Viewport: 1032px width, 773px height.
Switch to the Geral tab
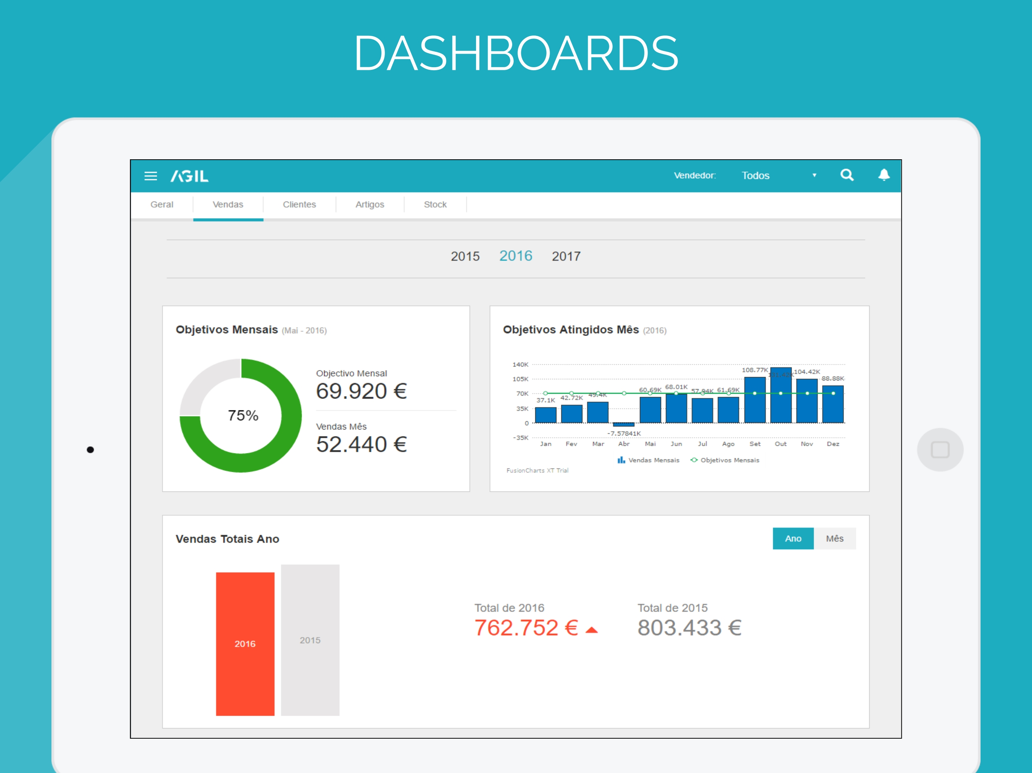(162, 204)
